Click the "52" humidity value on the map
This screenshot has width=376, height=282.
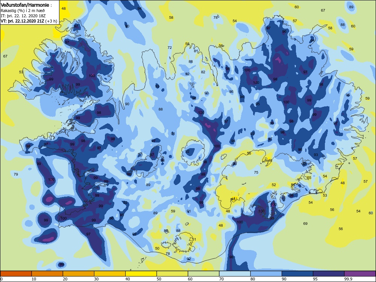click(x=274, y=185)
